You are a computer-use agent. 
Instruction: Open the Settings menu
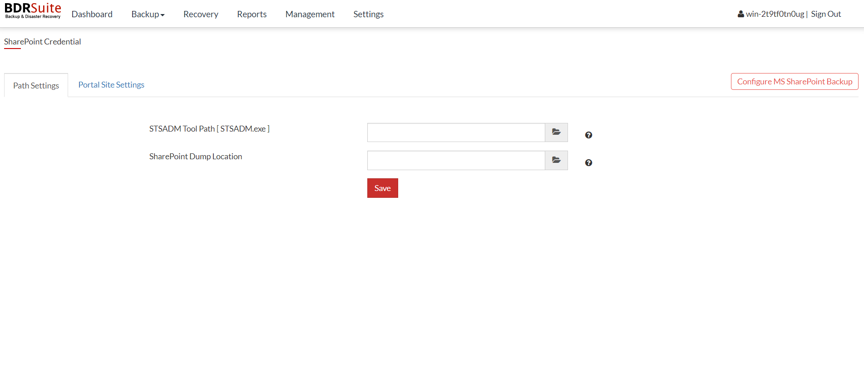tap(369, 14)
